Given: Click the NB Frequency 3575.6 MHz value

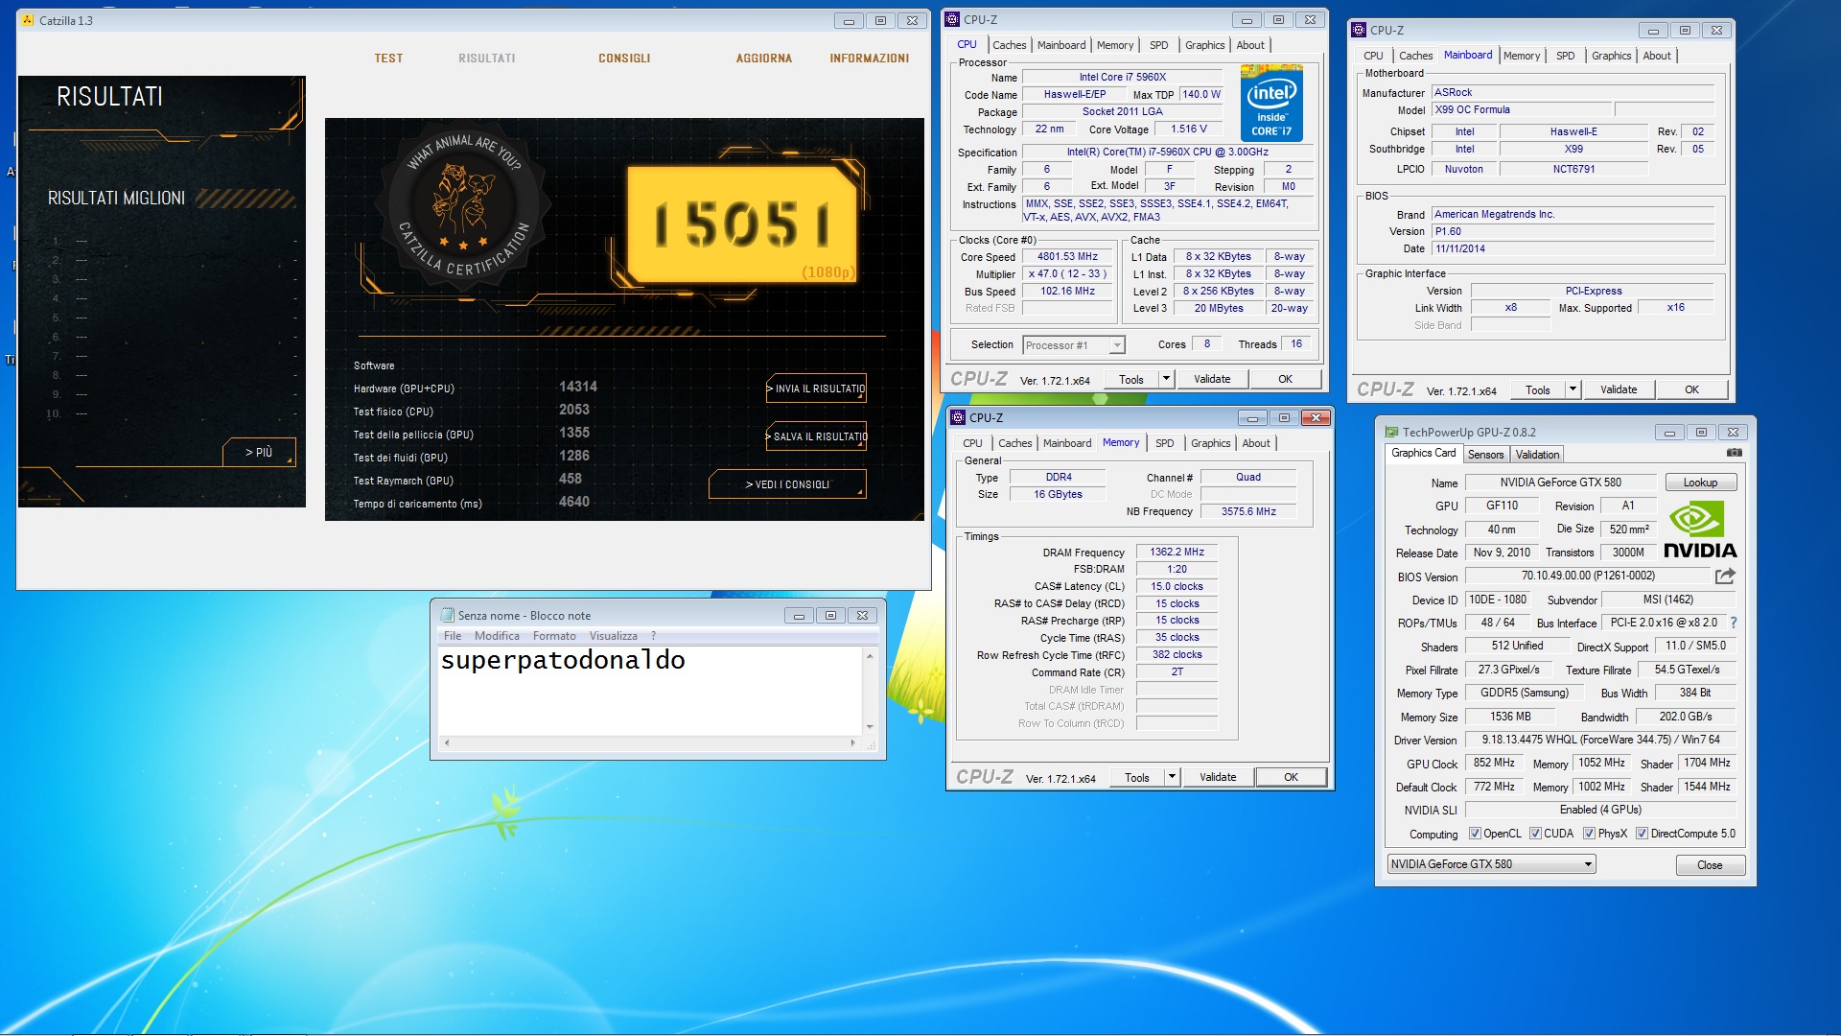Looking at the screenshot, I should (x=1248, y=512).
